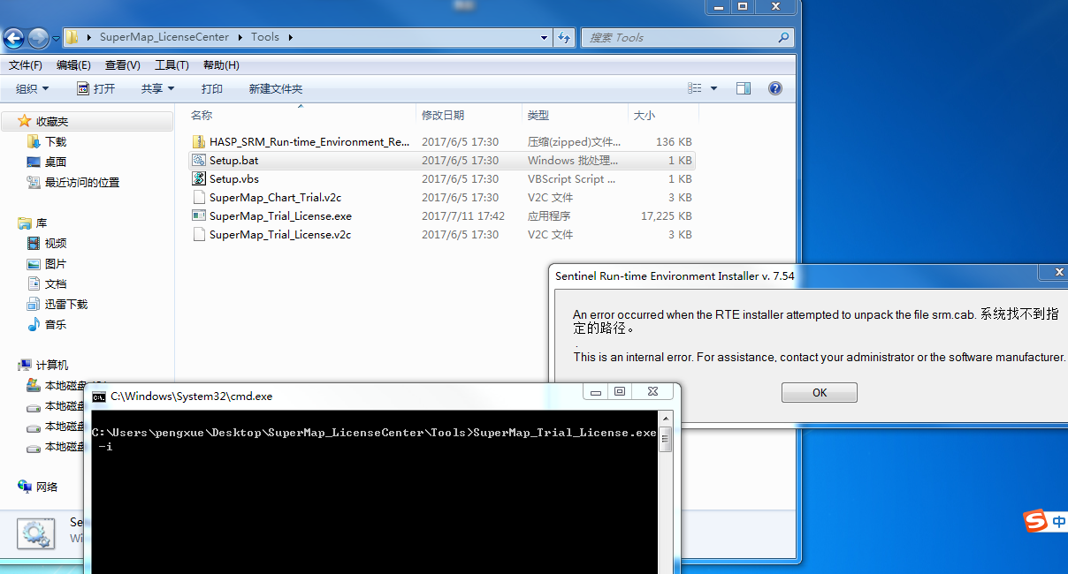Image resolution: width=1068 pixels, height=574 pixels.
Task: Toggle the preview pane icon
Action: (x=744, y=88)
